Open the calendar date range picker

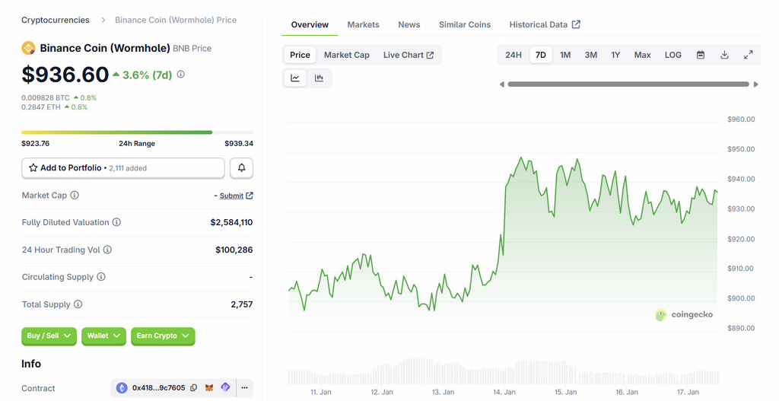pyautogui.click(x=700, y=55)
